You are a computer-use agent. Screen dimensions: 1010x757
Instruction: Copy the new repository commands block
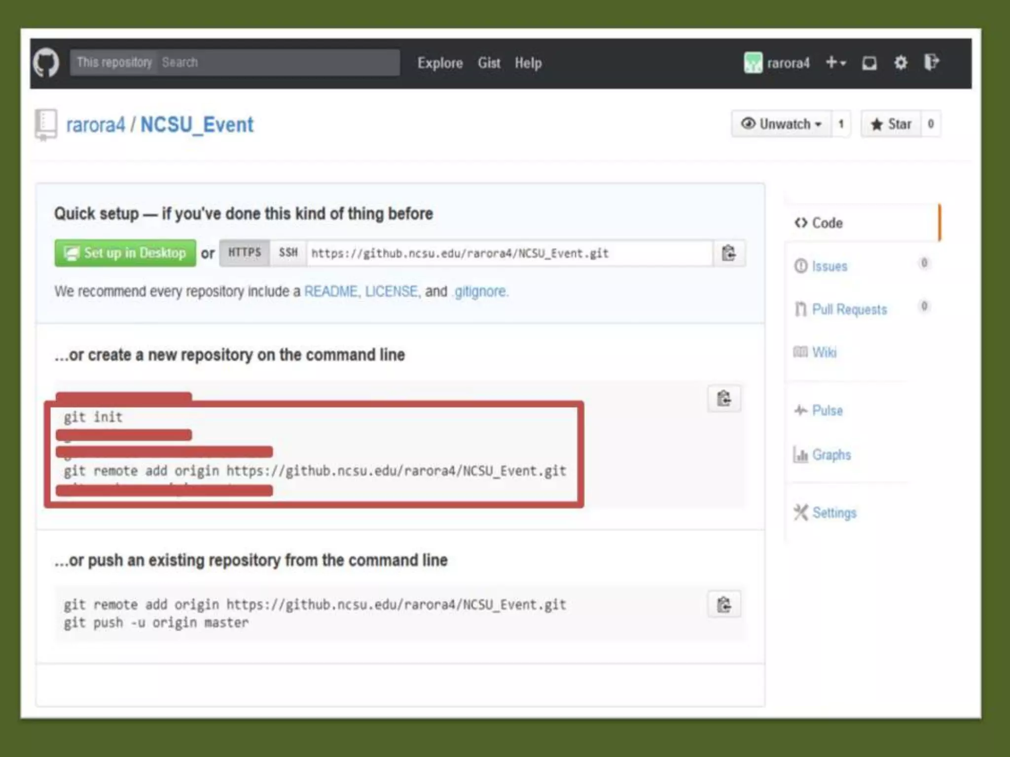pos(723,398)
